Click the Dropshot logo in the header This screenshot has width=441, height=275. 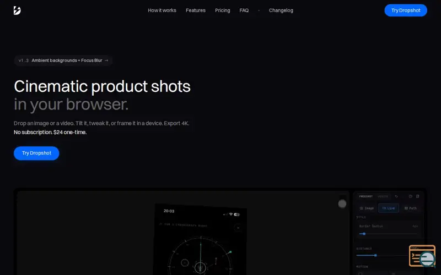17,10
